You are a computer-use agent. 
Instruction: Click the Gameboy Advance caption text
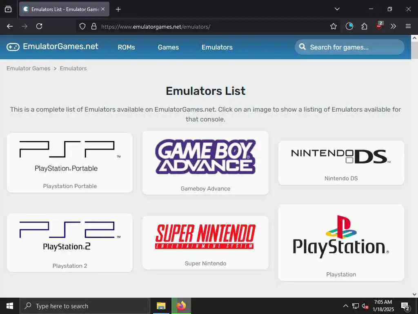205,188
